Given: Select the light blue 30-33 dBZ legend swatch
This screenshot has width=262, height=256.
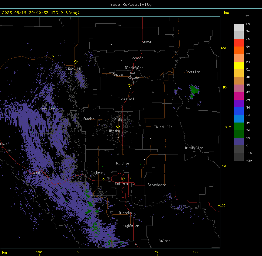Looking at the screenshot, I should click(x=239, y=119).
